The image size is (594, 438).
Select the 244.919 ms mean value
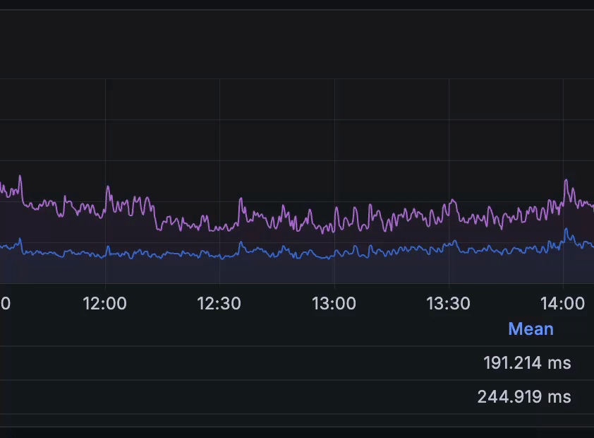[524, 396]
